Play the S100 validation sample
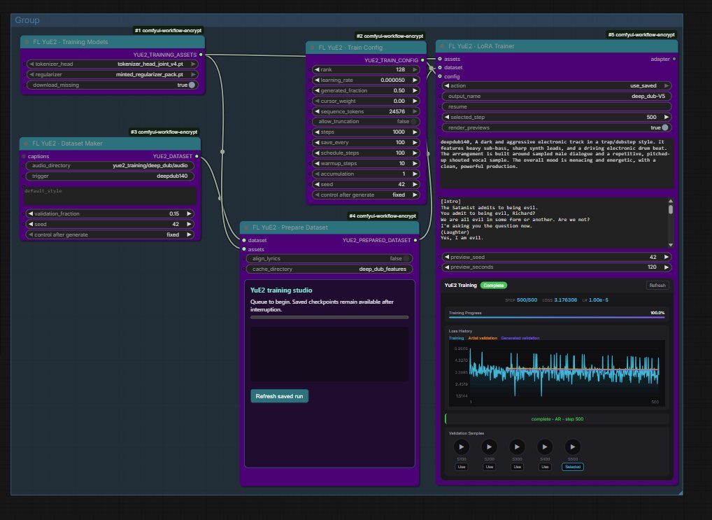 click(x=462, y=447)
